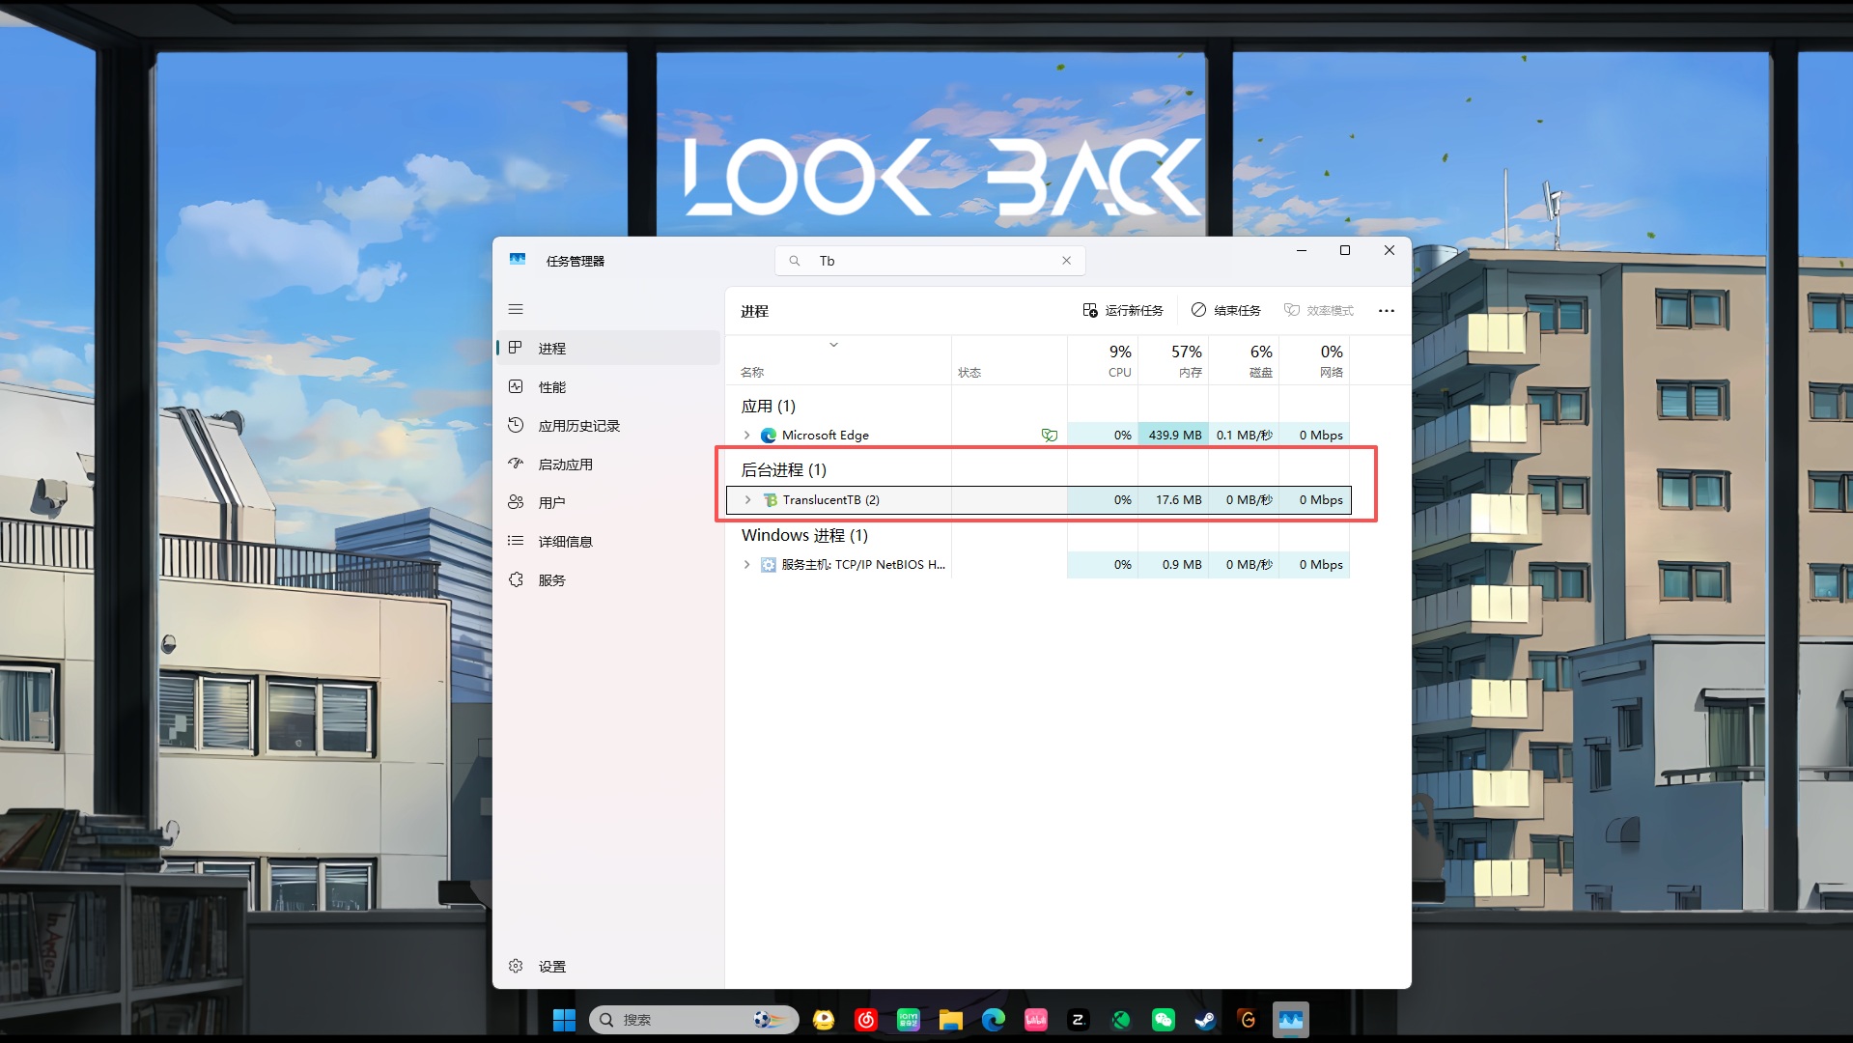Click Edge efficiency leaf status icon

coord(1050,436)
